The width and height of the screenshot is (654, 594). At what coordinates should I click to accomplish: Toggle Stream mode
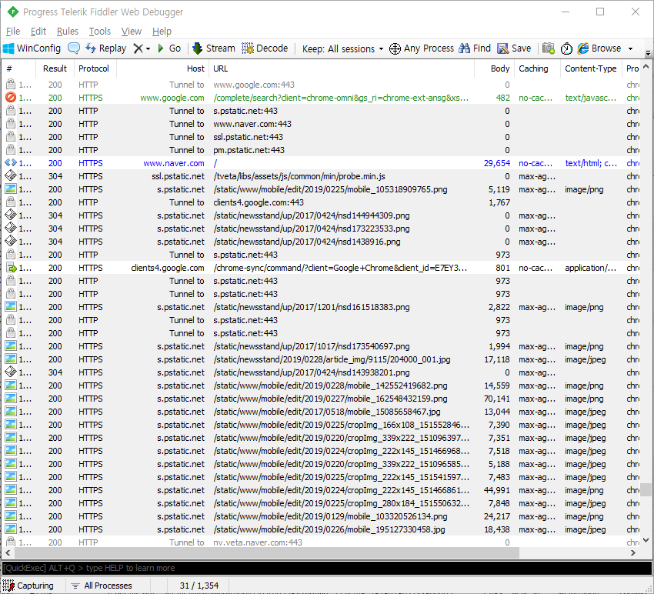click(214, 48)
